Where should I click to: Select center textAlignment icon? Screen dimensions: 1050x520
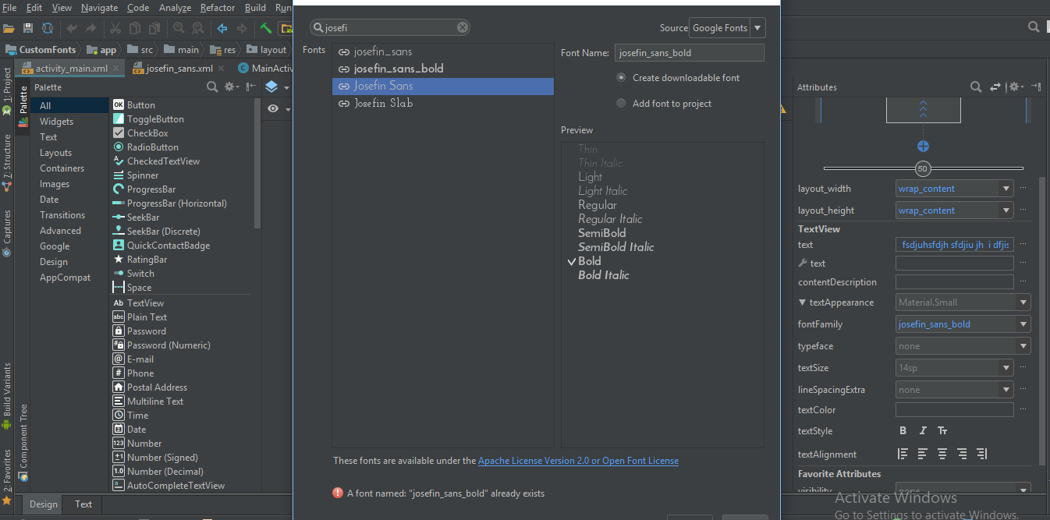point(942,454)
